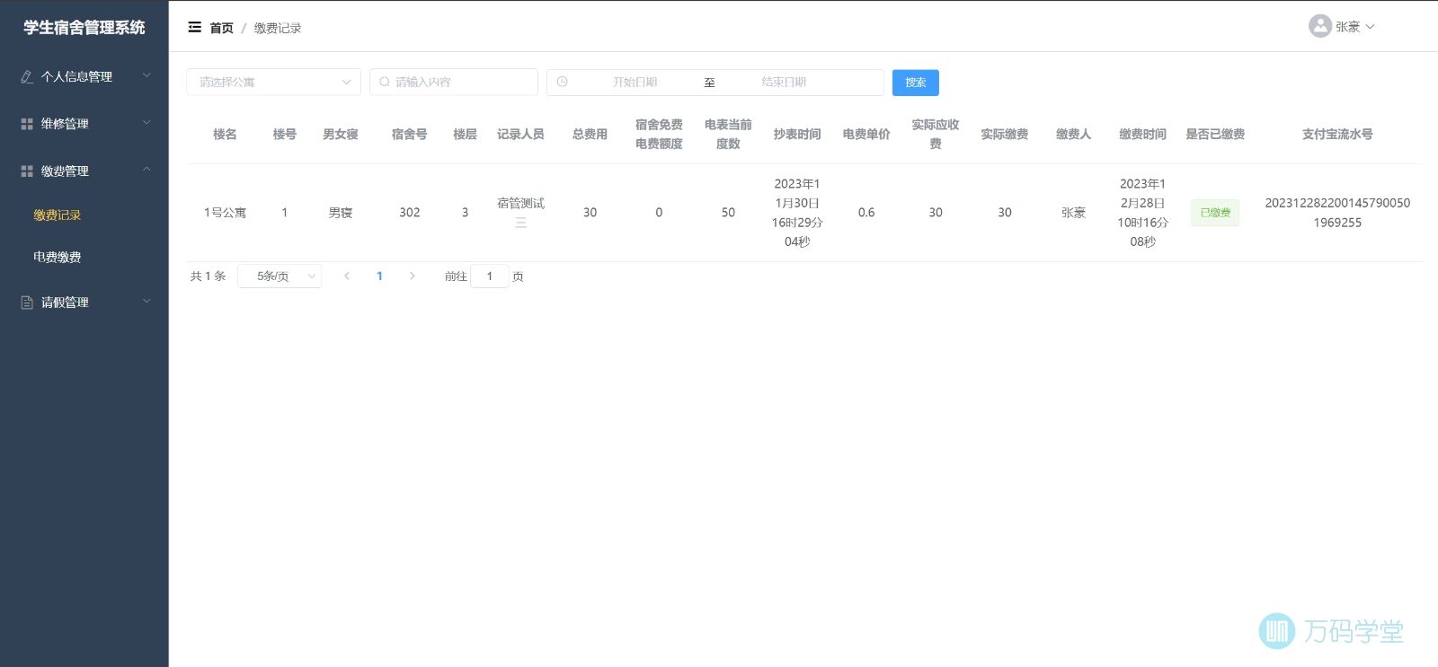Click the 记录人员 column header

[521, 134]
